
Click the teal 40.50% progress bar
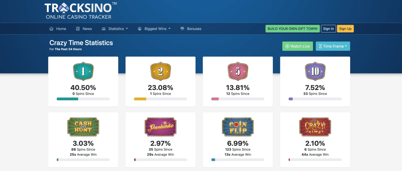coord(83,99)
